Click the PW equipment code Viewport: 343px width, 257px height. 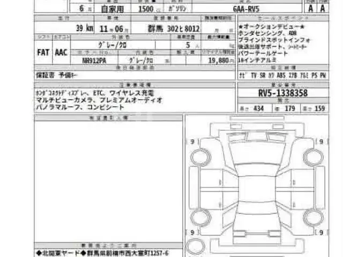tap(323, 75)
